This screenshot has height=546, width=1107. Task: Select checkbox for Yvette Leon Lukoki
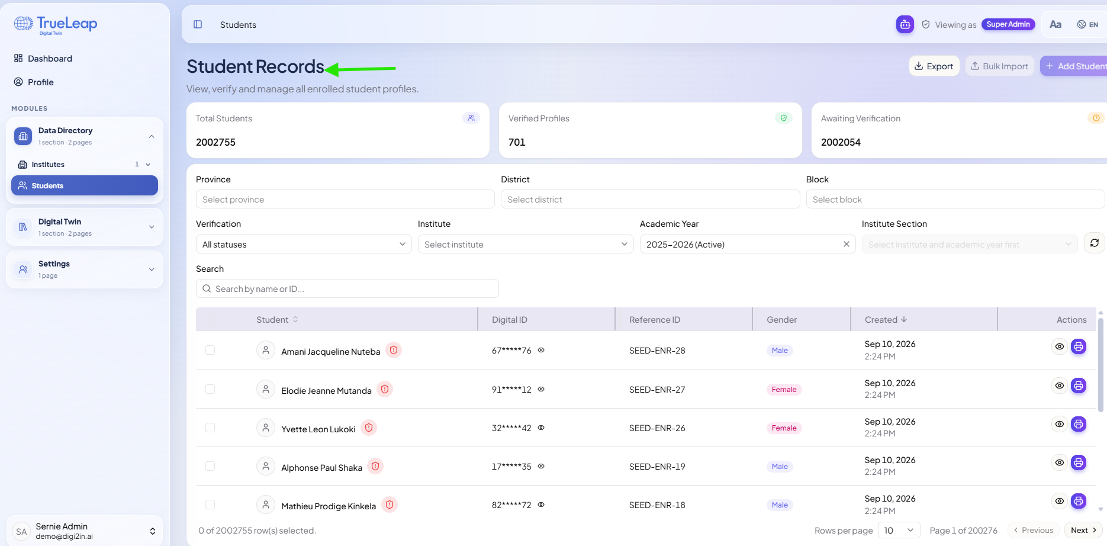click(x=210, y=428)
